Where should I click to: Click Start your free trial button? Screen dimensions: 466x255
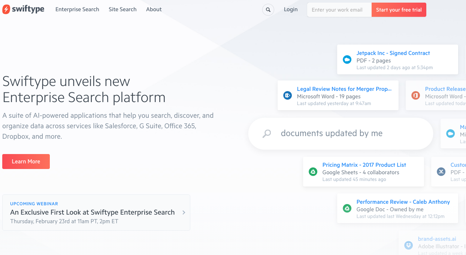[399, 10]
